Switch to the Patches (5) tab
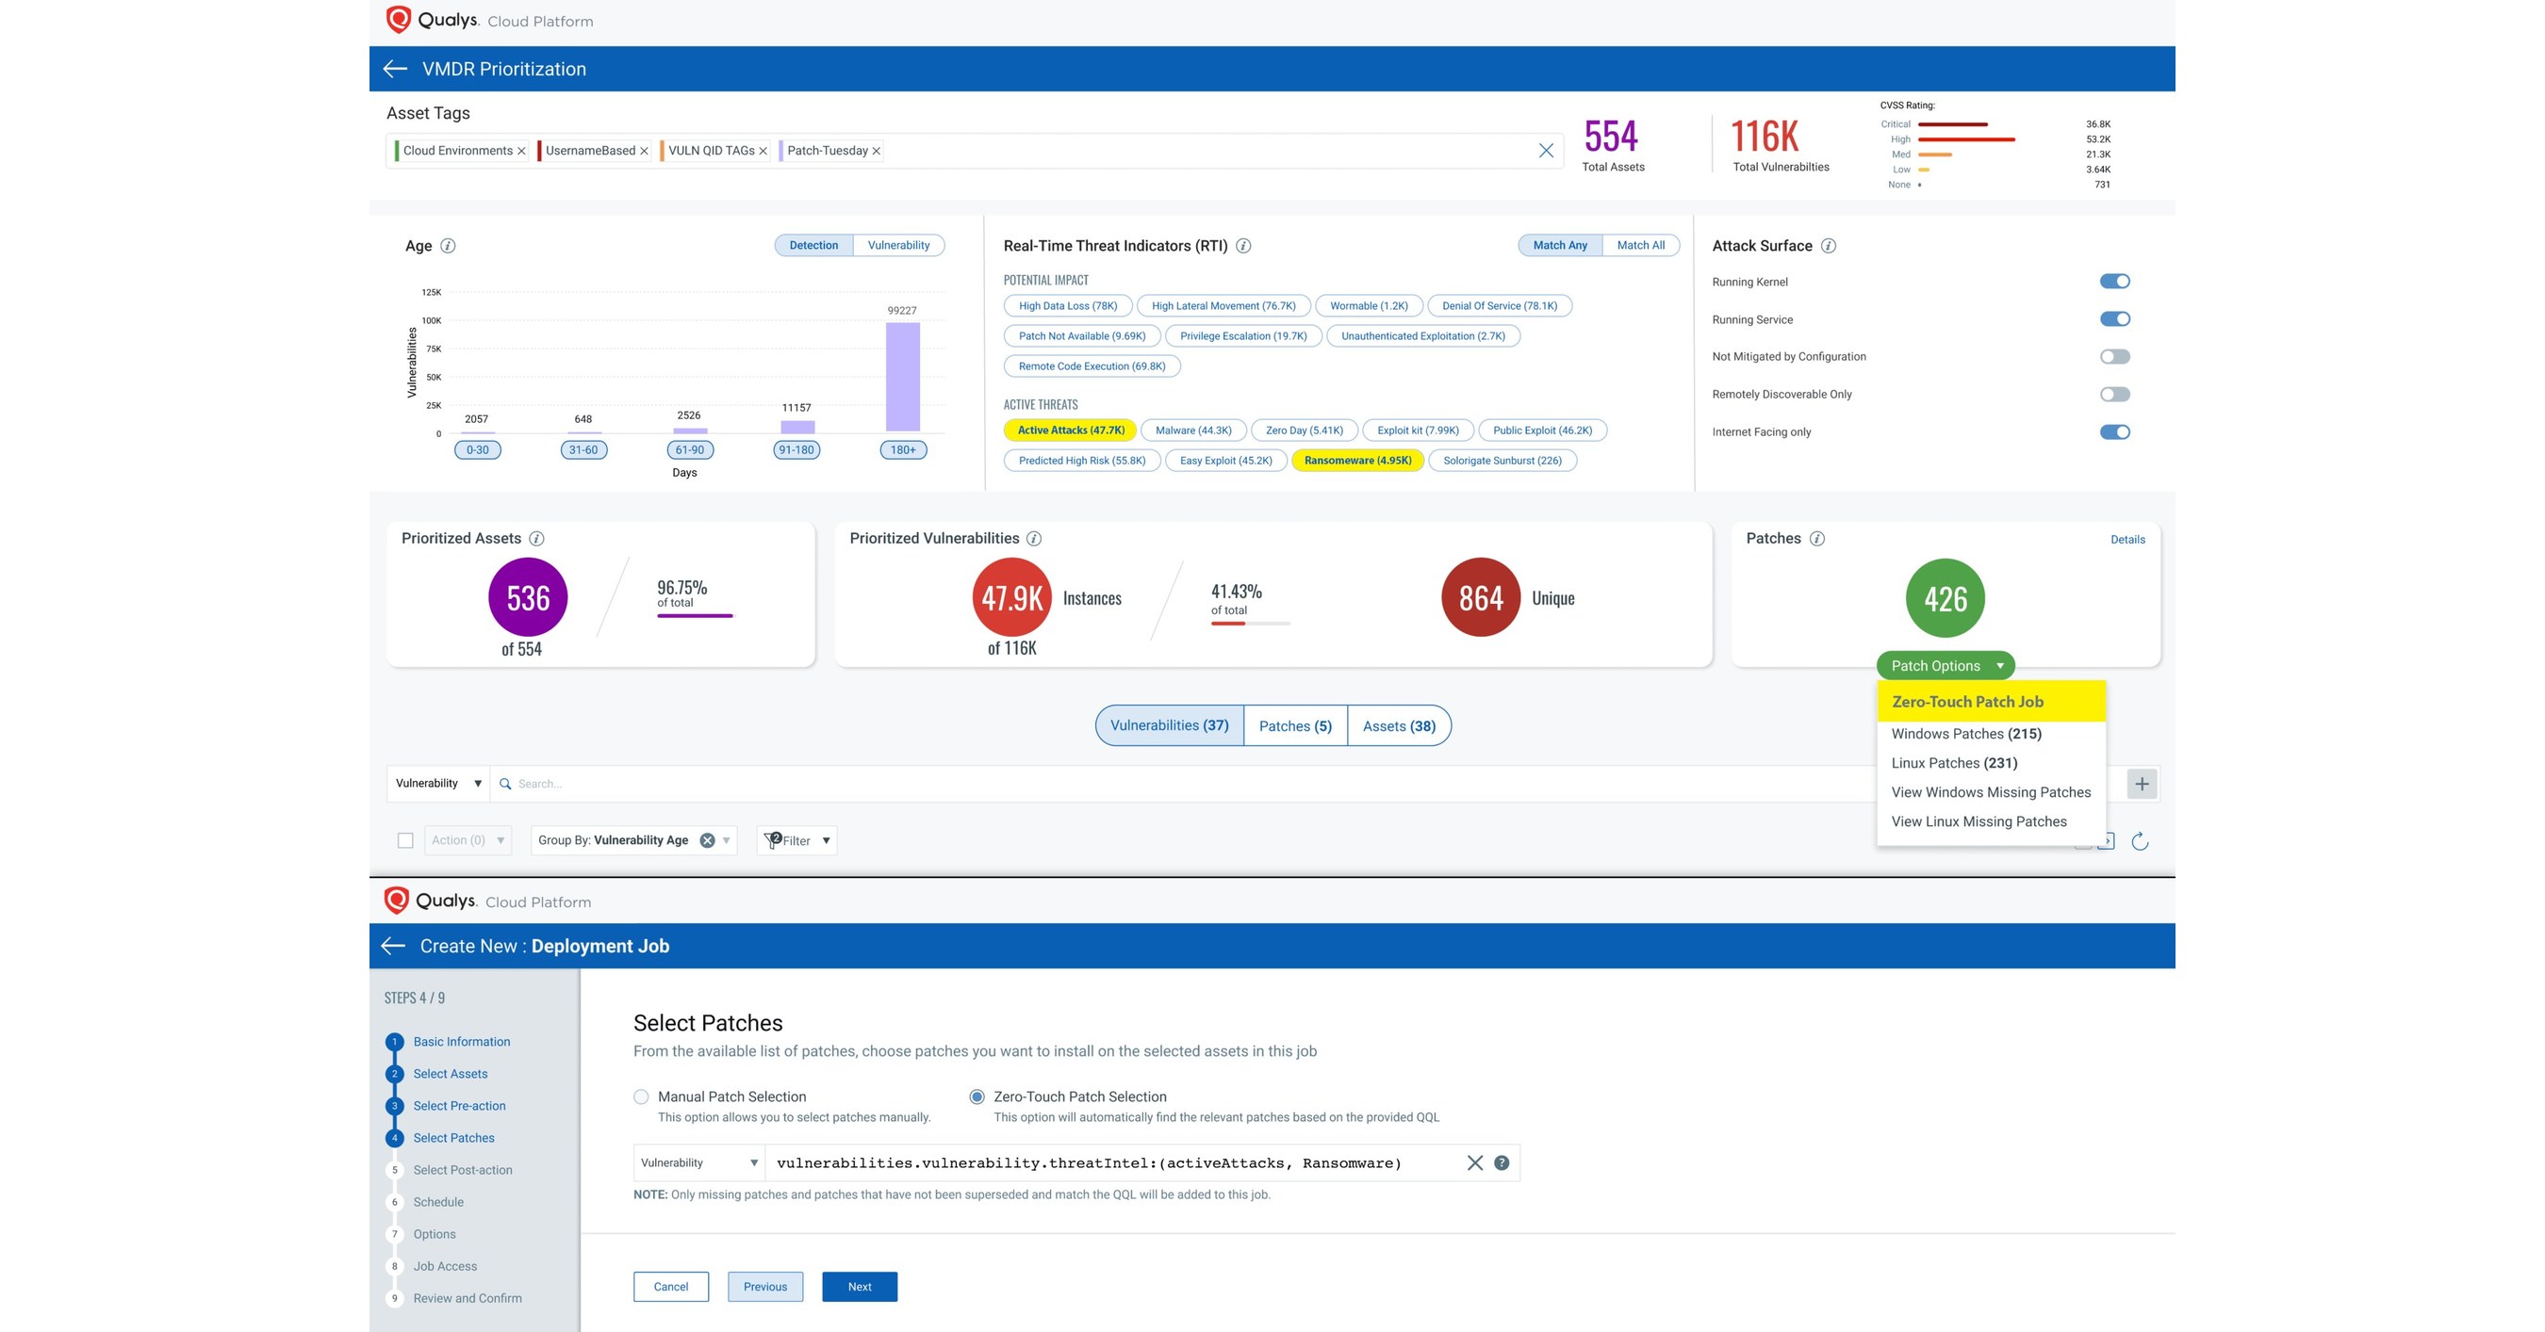Viewport: 2545px width, 1332px height. tap(1295, 724)
